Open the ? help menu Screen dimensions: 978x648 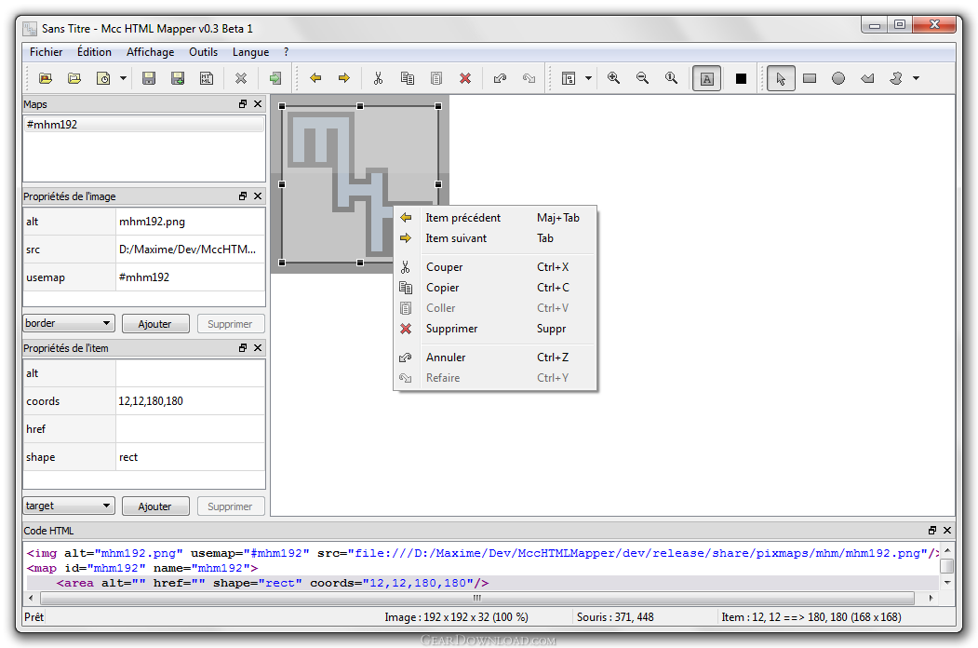click(286, 52)
